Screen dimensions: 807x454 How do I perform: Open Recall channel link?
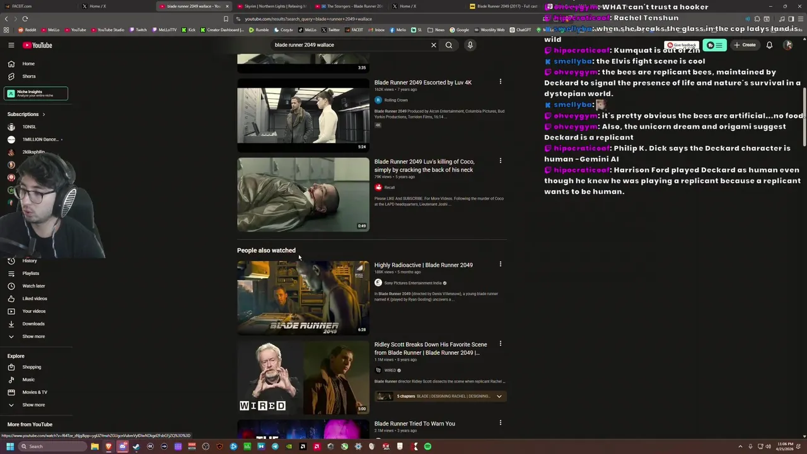tap(390, 187)
